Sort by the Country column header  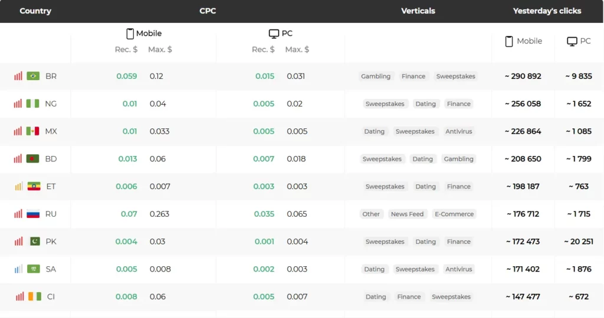point(35,11)
